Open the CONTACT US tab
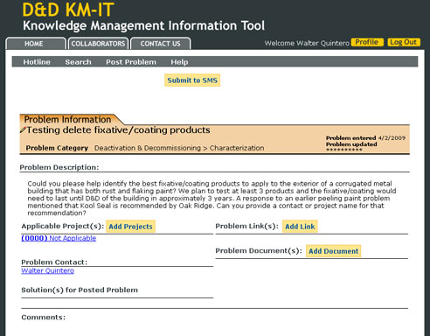The width and height of the screenshot is (430, 336). pyautogui.click(x=161, y=44)
